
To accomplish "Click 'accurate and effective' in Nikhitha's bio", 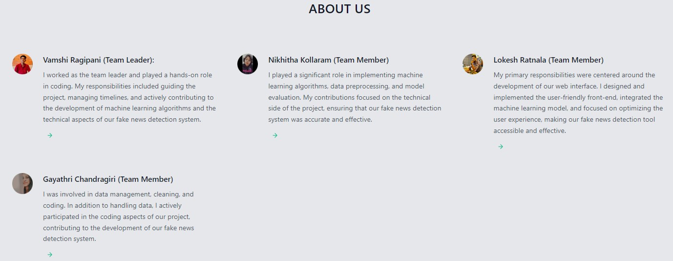I will coord(337,119).
